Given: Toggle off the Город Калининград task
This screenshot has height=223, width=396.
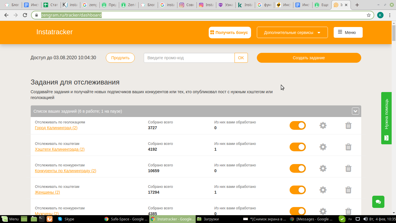Looking at the screenshot, I should [x=298, y=125].
